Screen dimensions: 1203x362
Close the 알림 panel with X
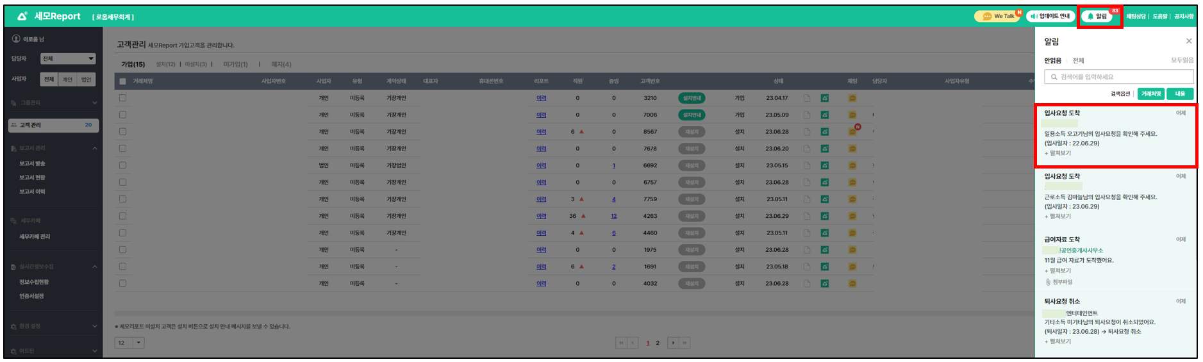click(x=1188, y=41)
